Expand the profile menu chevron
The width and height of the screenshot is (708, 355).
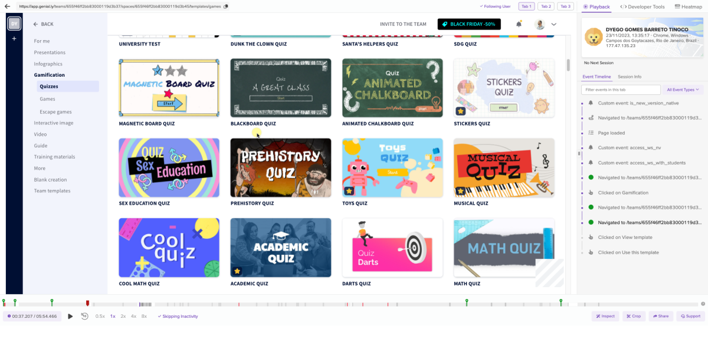pos(553,24)
